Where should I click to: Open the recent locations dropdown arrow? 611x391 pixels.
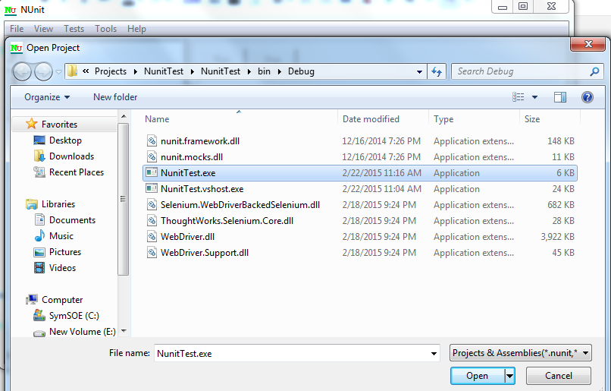(58, 72)
